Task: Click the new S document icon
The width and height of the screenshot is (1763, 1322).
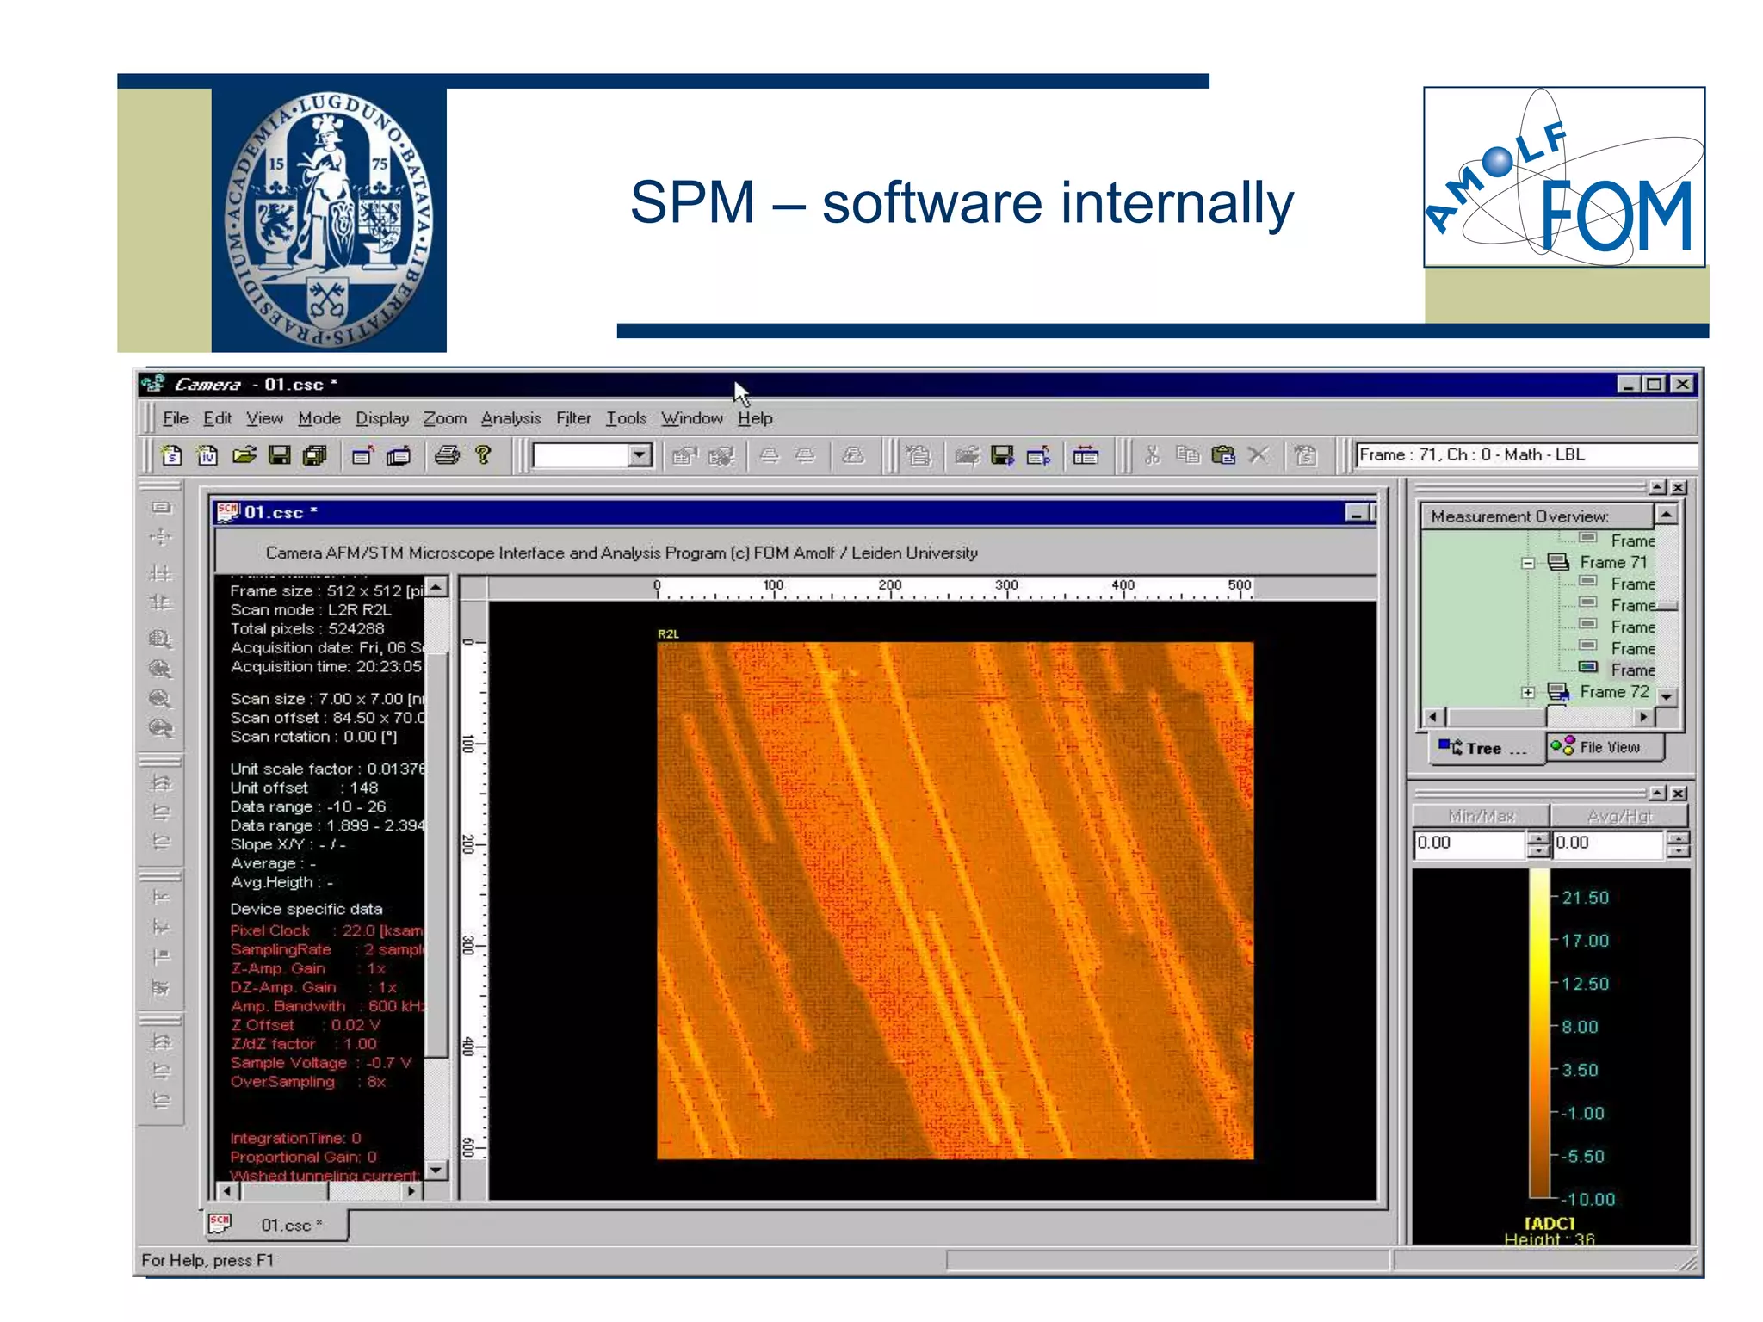Action: [172, 455]
